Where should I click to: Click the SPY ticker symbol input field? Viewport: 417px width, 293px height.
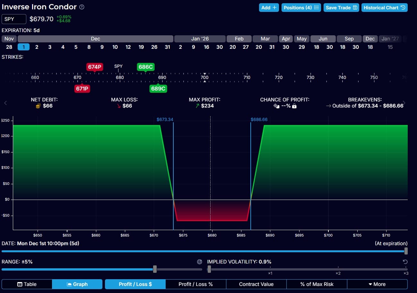(x=14, y=19)
